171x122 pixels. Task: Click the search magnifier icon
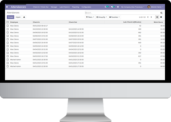tap(161, 13)
